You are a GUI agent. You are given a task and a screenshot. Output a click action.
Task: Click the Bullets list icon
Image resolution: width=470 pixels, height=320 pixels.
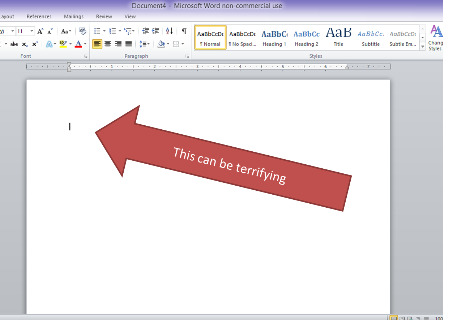[97, 31]
